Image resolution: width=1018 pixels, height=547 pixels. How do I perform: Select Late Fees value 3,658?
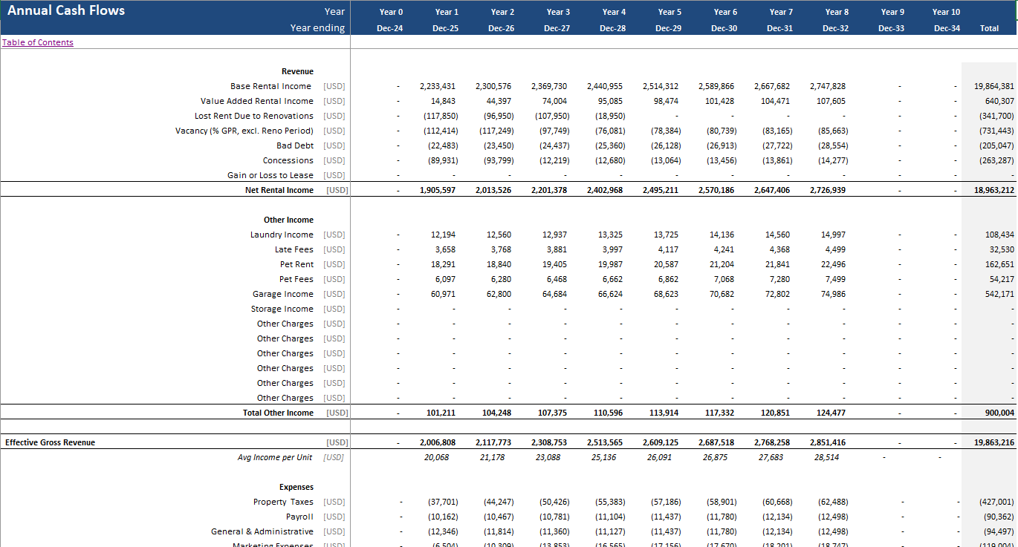[445, 249]
